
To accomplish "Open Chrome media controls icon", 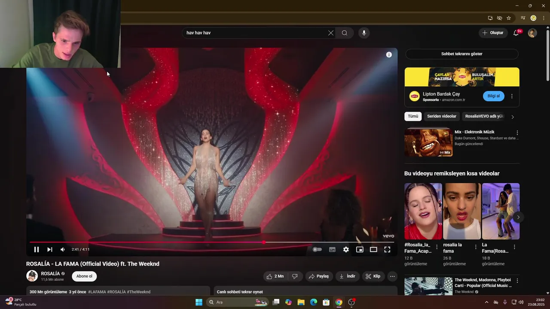I will 523,18.
